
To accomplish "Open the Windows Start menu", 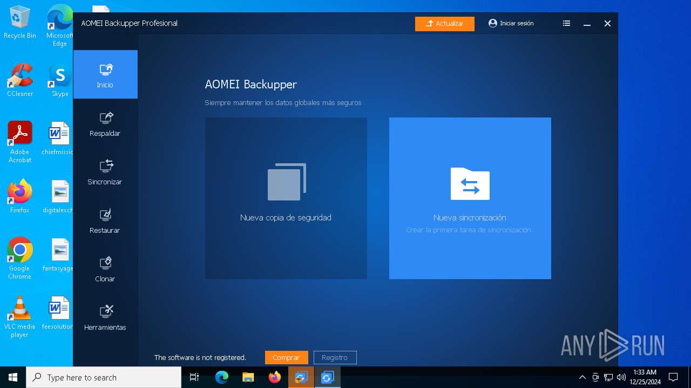I will (13, 377).
